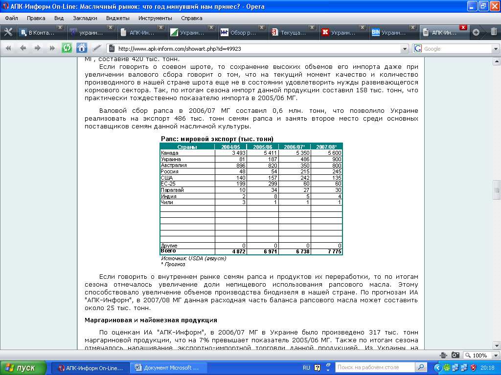Close the 'Текуща...' tab
This screenshot has width=501, height=375.
[312, 28]
